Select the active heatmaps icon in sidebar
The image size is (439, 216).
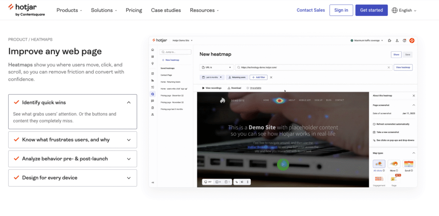point(153,94)
